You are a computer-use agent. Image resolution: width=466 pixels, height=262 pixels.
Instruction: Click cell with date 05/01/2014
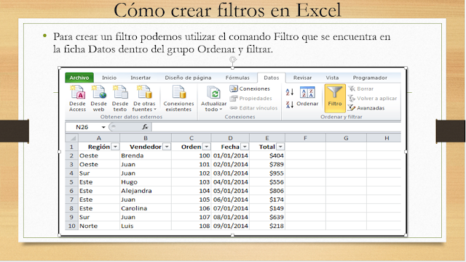coord(230,191)
